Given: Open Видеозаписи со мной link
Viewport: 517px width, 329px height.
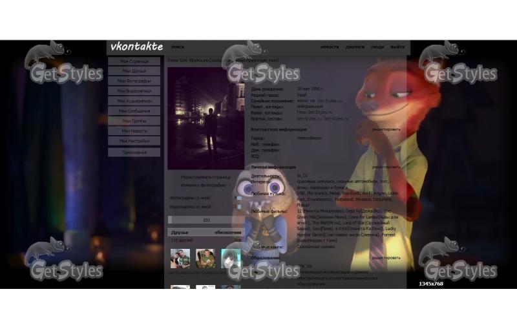Looking at the screenshot, I should click(190, 207).
